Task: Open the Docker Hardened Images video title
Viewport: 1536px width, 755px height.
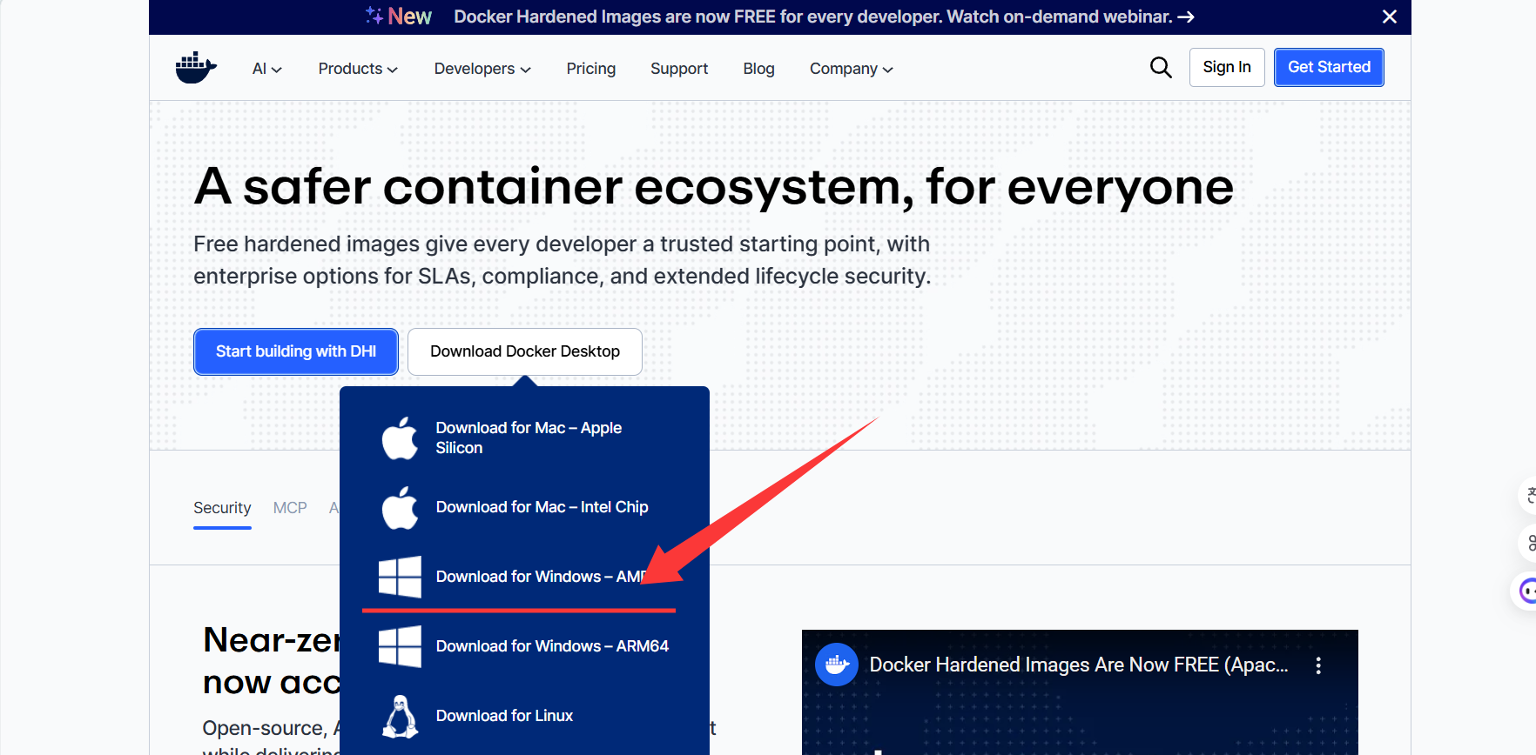Action: pyautogui.click(x=1079, y=665)
